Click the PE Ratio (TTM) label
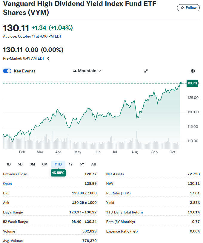Image resolution: width=203 pixels, height=243 pixels. [x=119, y=193]
